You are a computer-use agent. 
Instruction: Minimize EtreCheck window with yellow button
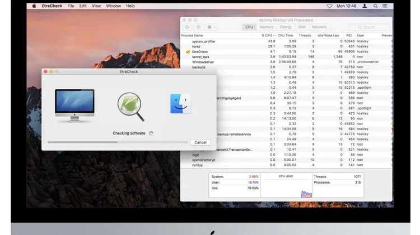click(x=51, y=71)
